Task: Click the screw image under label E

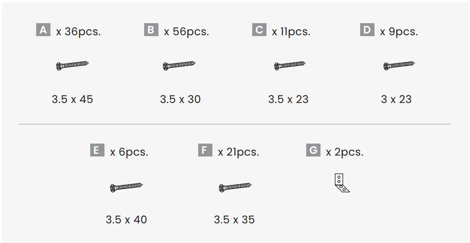Action: pyautogui.click(x=126, y=187)
